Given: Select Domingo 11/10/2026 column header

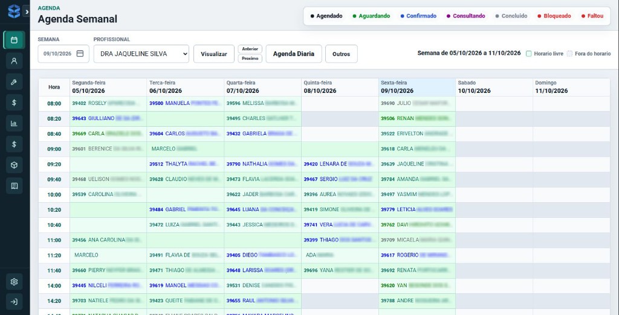Looking at the screenshot, I should click(571, 87).
